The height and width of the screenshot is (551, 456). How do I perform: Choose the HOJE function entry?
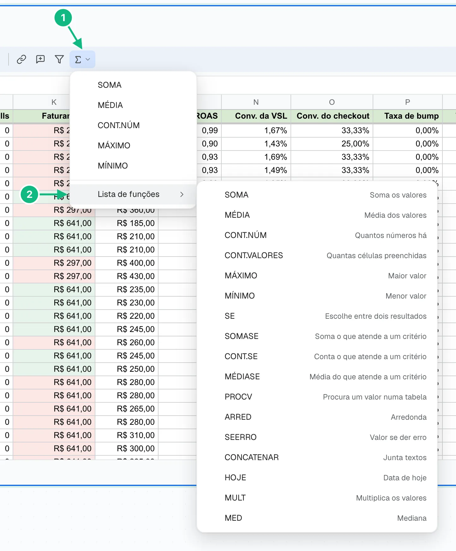317,477
